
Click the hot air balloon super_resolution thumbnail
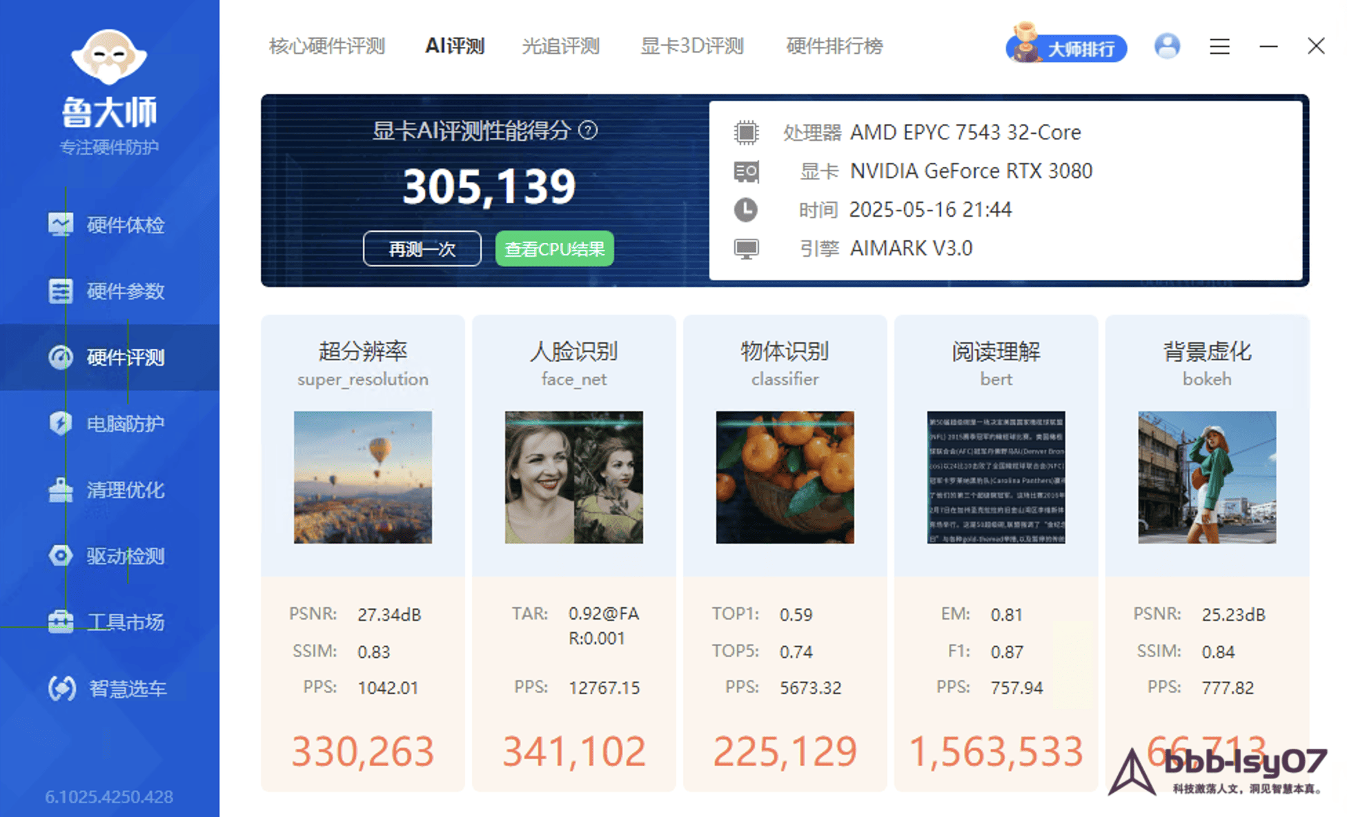tap(363, 477)
